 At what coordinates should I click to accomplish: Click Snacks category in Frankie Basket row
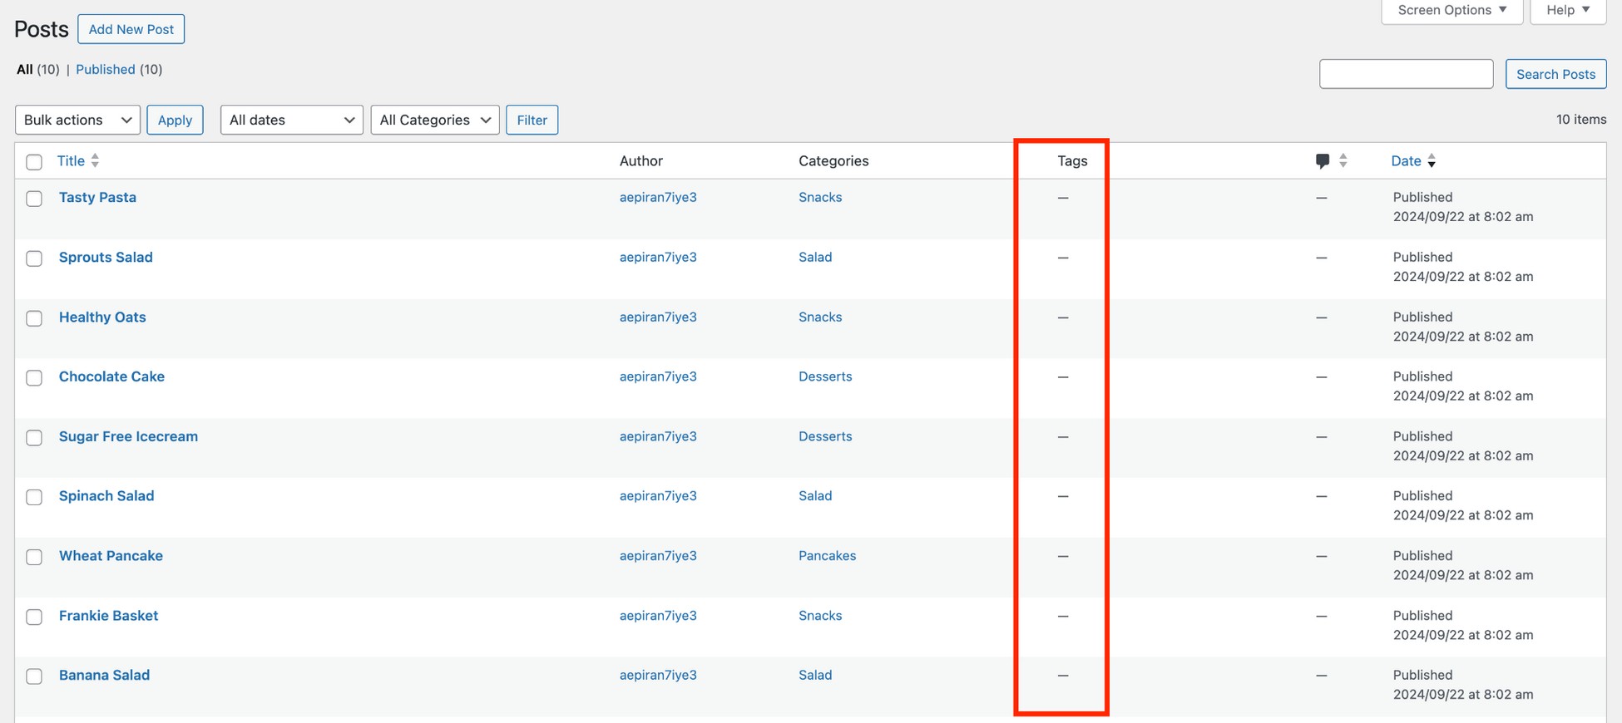pos(820,615)
